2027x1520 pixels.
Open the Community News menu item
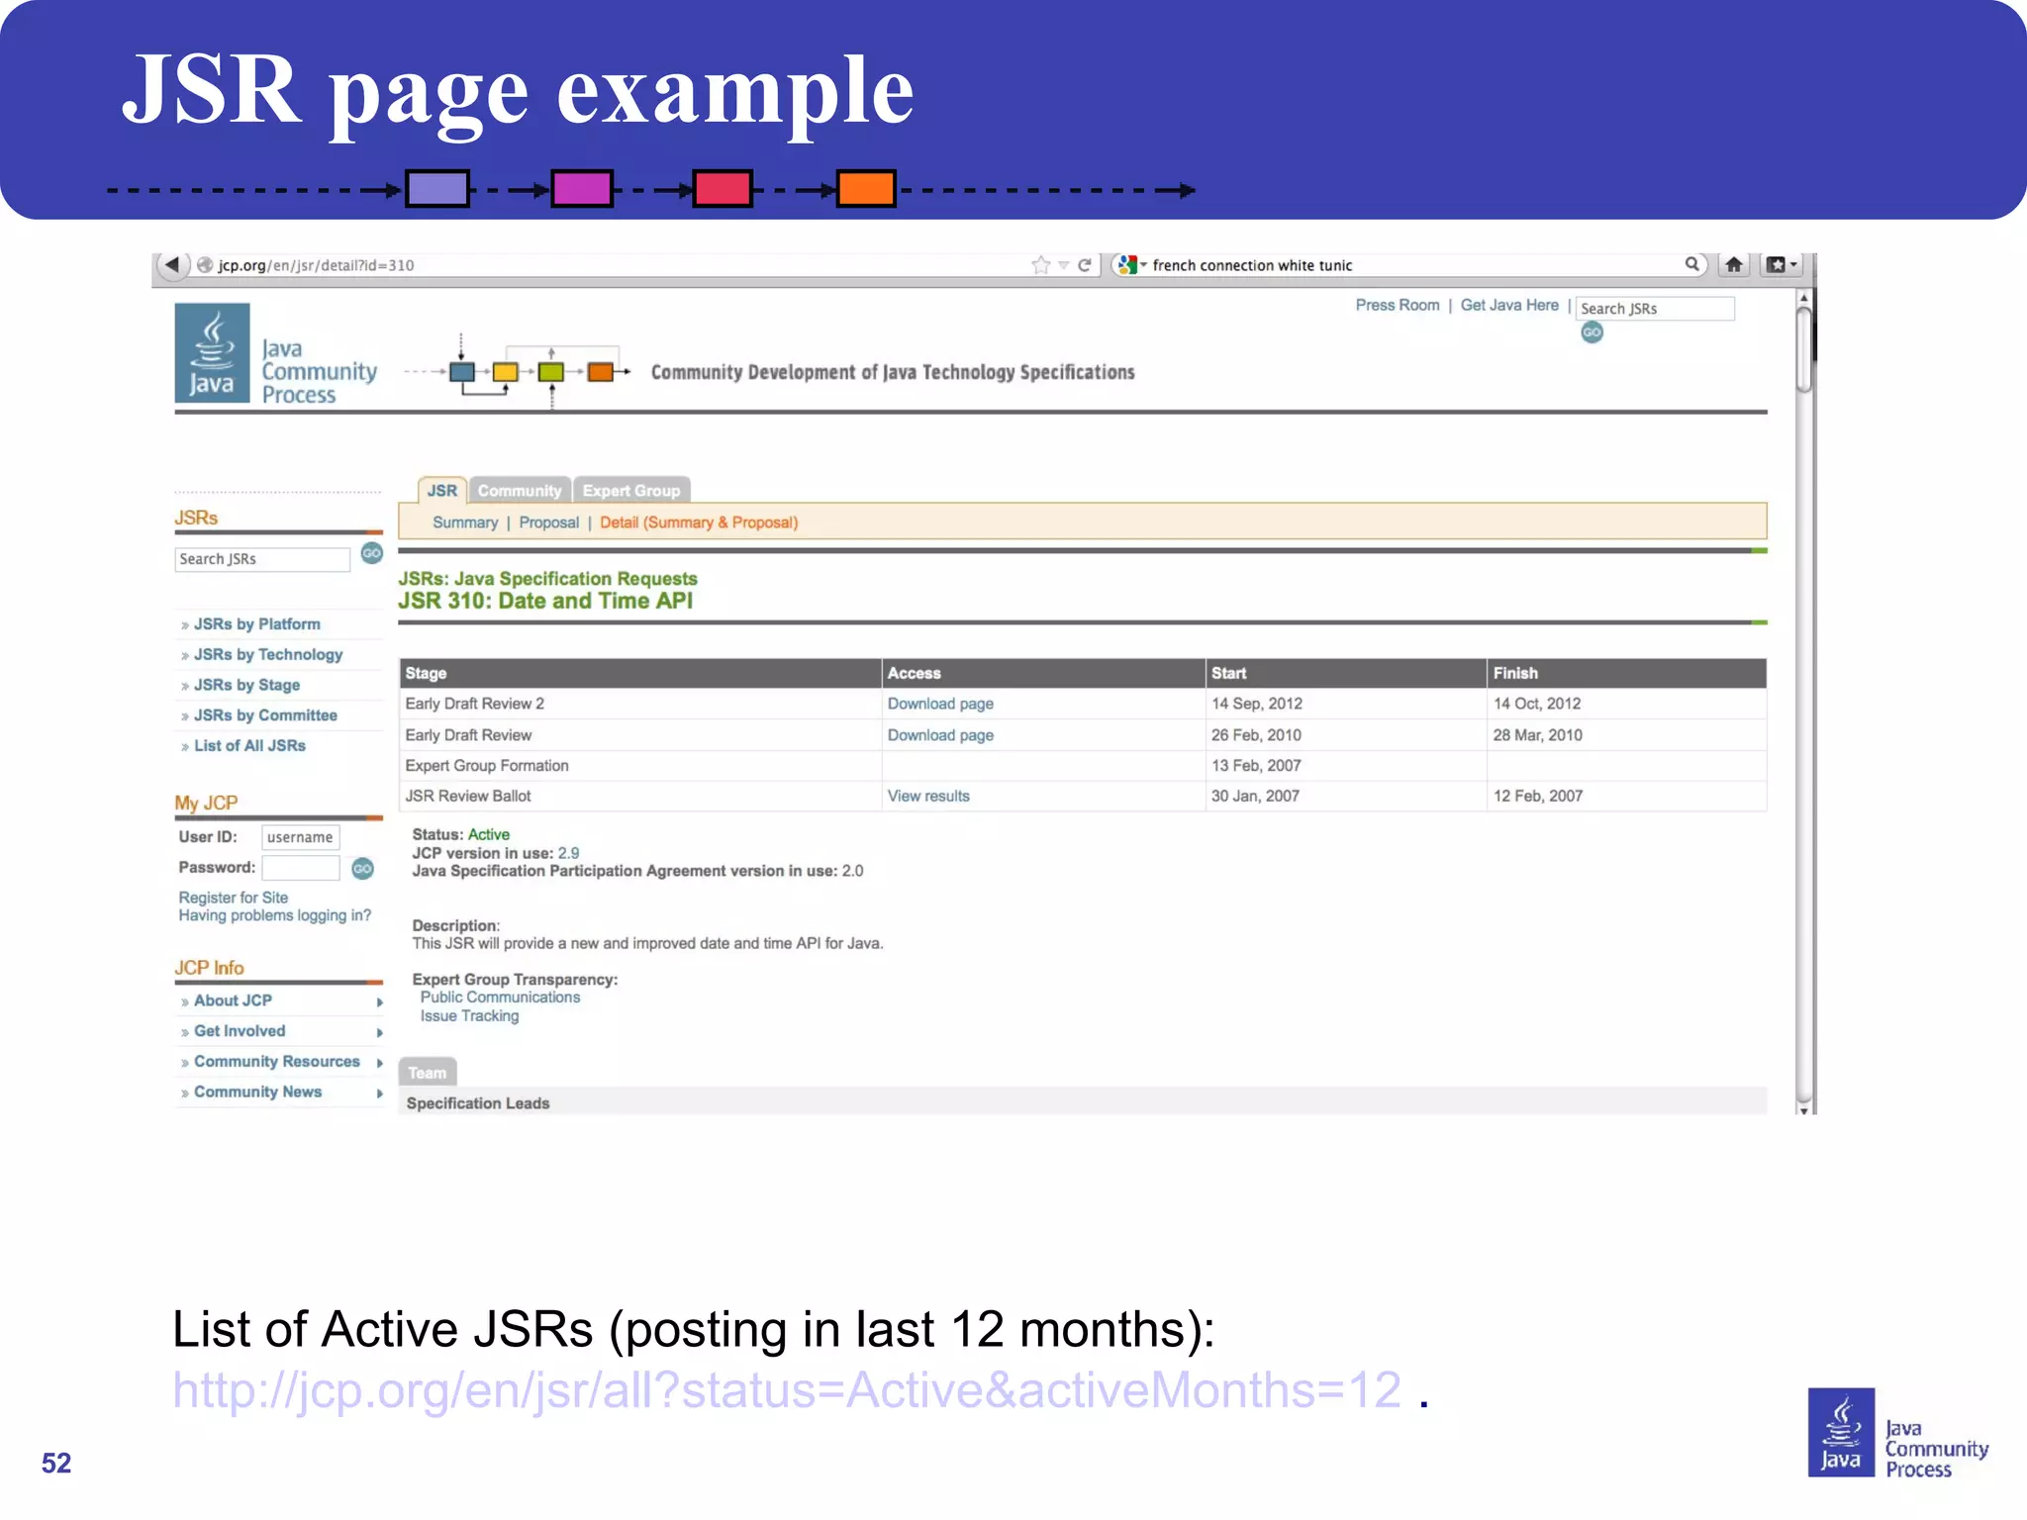click(257, 1092)
